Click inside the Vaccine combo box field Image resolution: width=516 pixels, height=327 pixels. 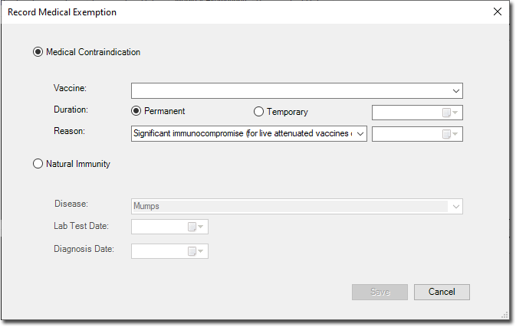point(297,90)
